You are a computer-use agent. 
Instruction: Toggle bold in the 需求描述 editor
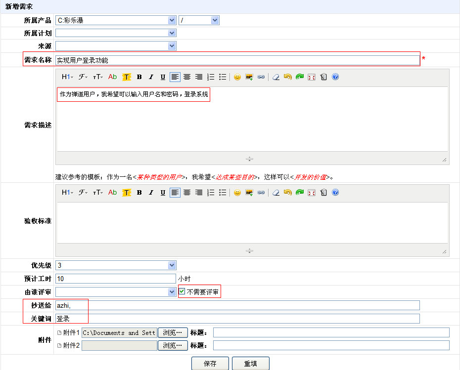pos(139,77)
